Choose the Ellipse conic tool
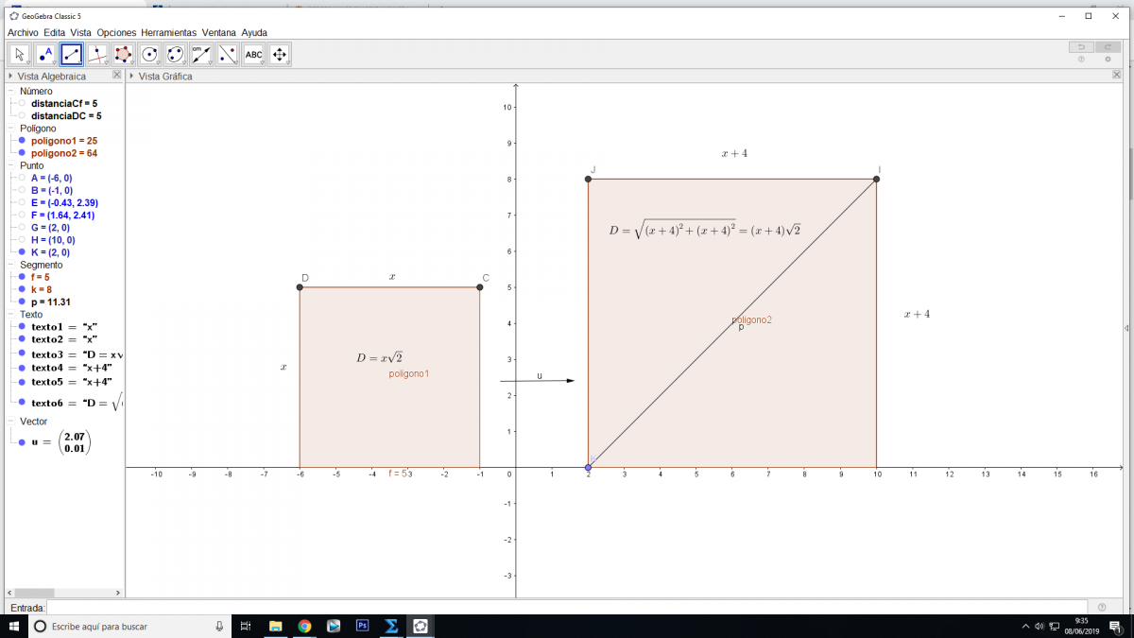 (x=175, y=55)
